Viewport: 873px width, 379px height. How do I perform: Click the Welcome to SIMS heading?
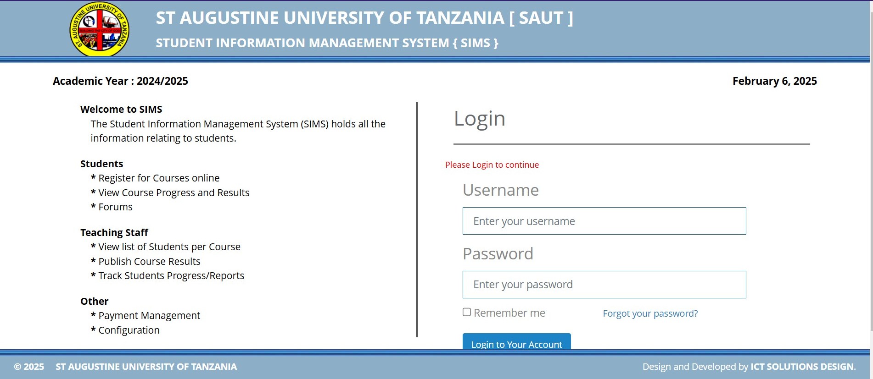coord(121,109)
